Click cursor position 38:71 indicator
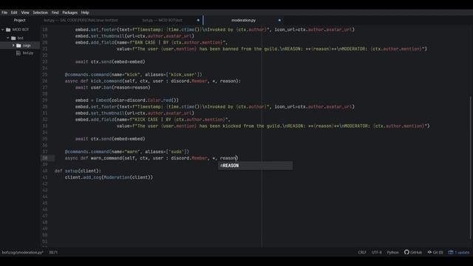 click(x=53, y=252)
